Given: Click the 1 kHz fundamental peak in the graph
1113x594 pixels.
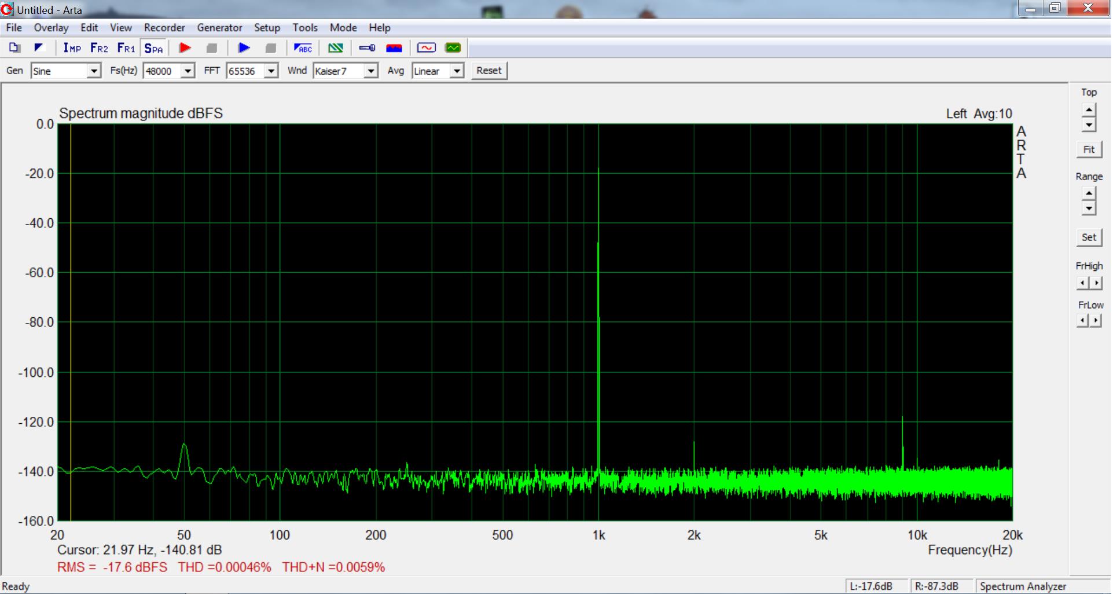Looking at the screenshot, I should (x=598, y=169).
